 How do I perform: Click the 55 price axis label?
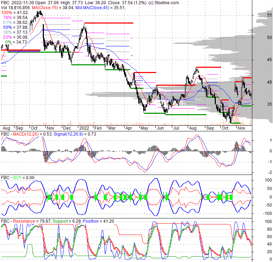point(269,15)
